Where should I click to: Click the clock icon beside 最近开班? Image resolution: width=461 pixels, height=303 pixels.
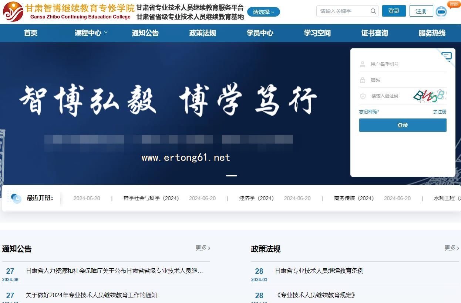[x=16, y=198]
